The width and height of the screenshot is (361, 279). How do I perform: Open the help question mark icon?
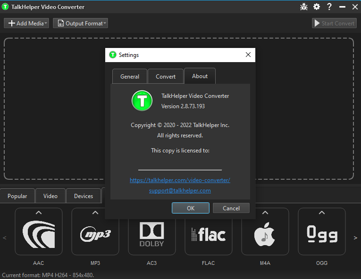click(x=329, y=7)
